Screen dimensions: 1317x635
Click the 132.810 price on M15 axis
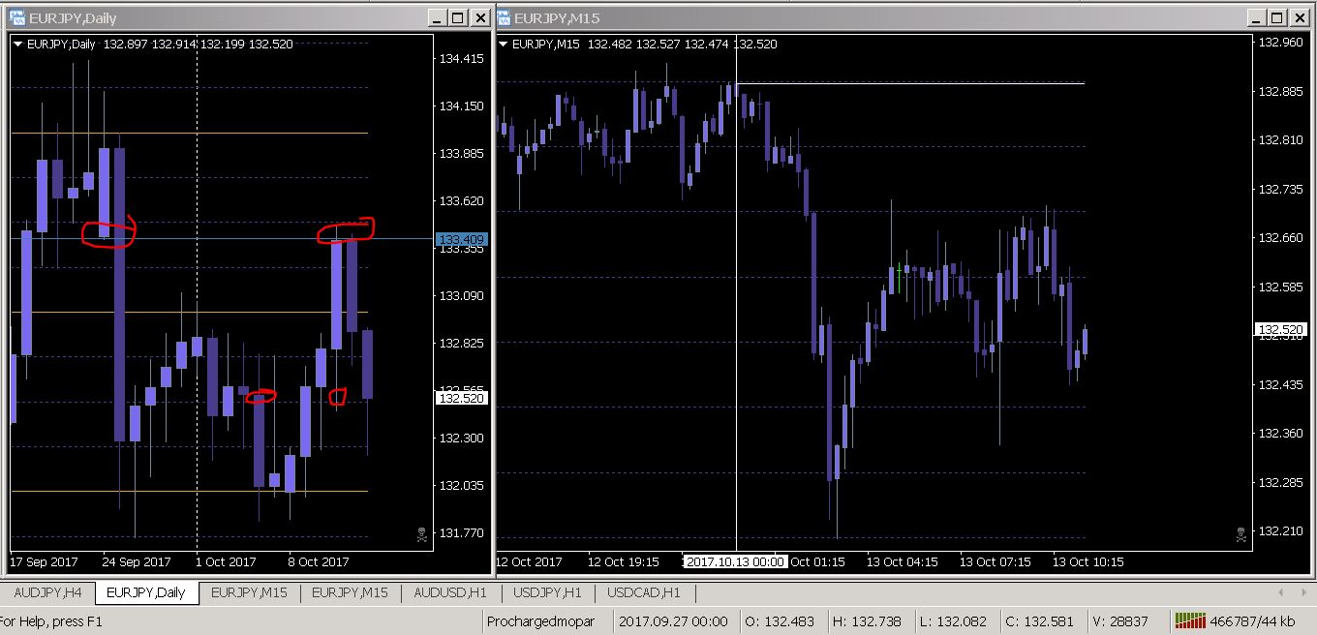(x=1280, y=140)
